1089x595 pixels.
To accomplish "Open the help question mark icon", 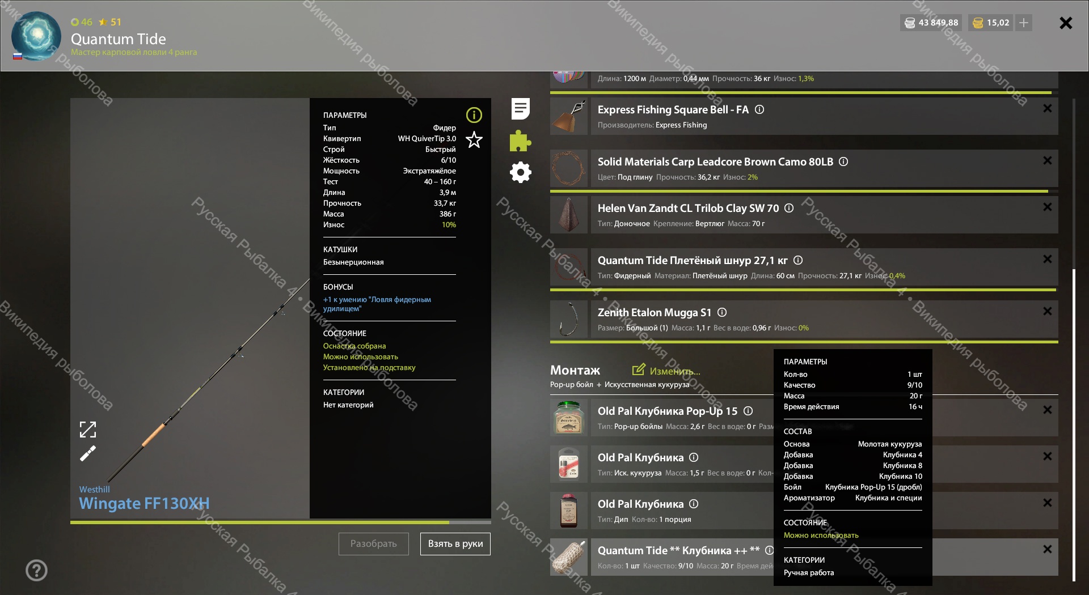I will tap(36, 571).
